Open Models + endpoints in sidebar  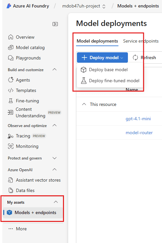point(33,212)
